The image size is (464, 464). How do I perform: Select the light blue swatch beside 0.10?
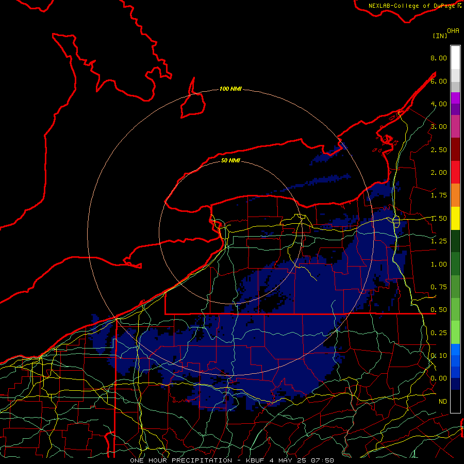[455, 350]
